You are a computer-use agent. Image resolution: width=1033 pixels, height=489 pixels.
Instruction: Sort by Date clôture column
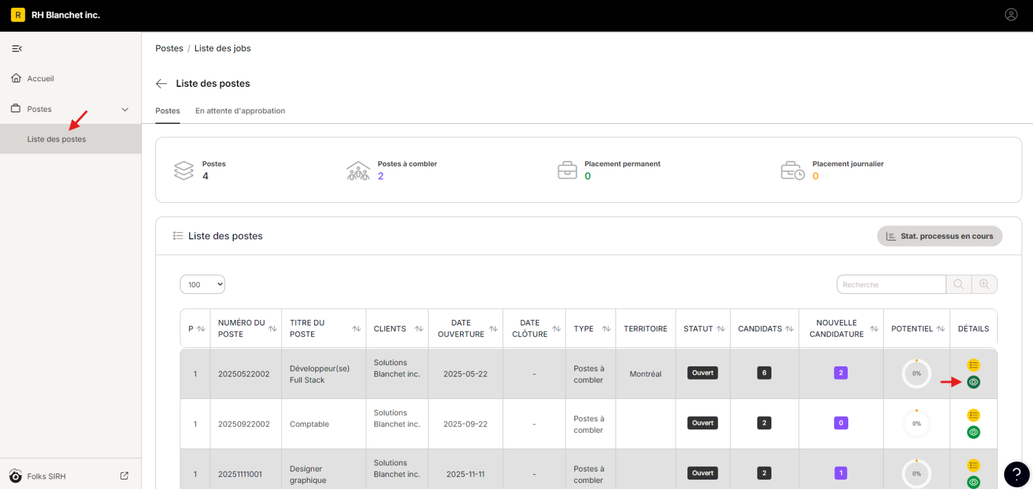[556, 329]
